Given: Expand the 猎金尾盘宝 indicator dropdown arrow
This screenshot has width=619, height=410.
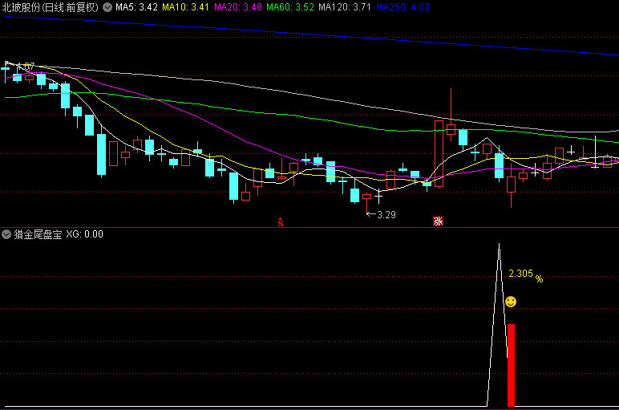Looking at the screenshot, I should tap(6, 234).
